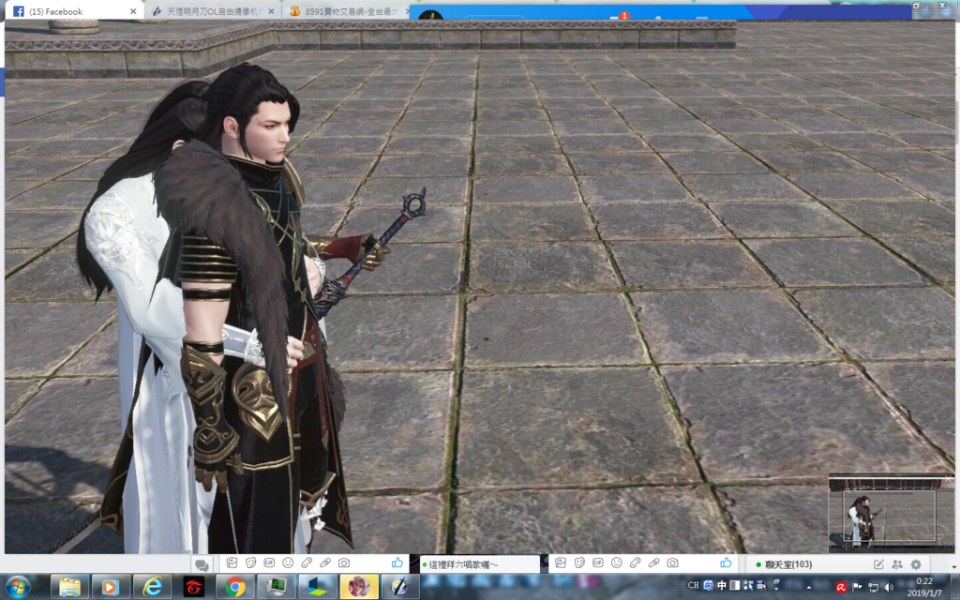Open emoji picker in the left chat box

[288, 562]
